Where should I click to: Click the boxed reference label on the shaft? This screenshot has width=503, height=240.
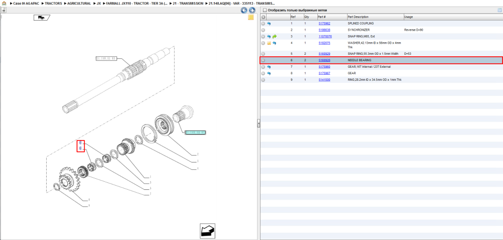click(x=107, y=59)
